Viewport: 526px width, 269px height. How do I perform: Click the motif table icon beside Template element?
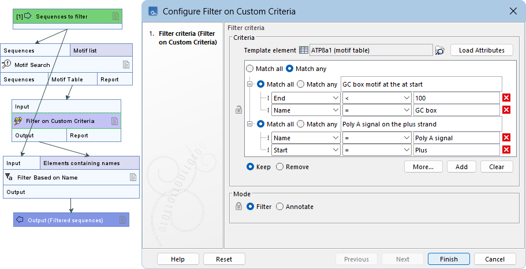point(304,50)
